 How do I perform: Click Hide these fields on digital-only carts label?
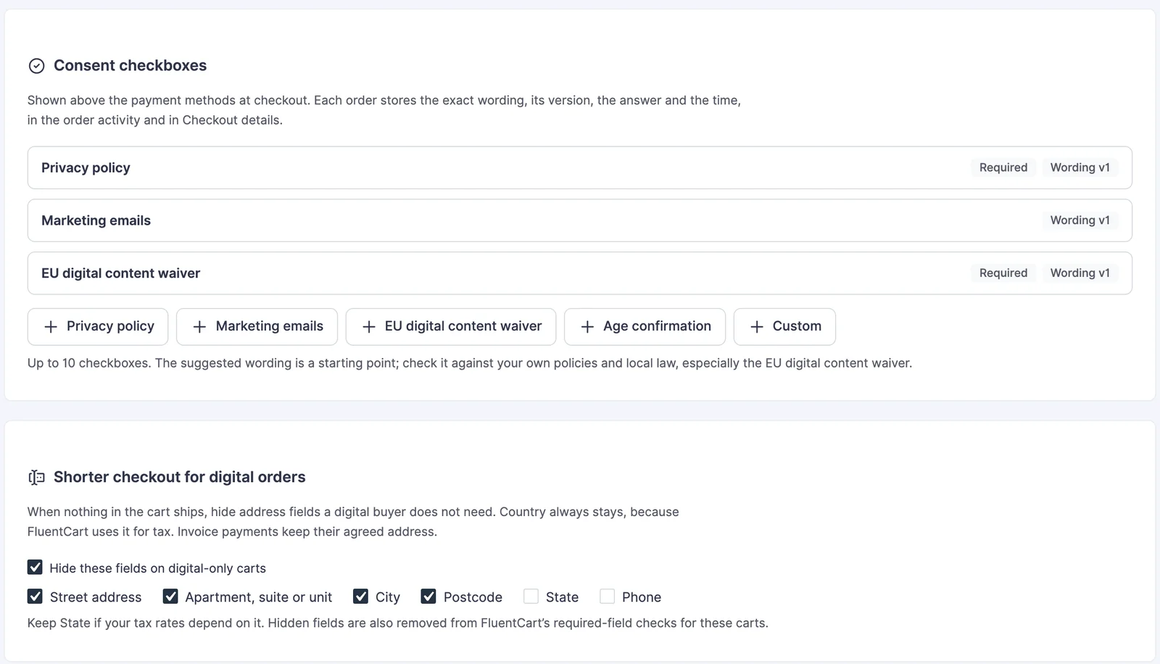[157, 568]
